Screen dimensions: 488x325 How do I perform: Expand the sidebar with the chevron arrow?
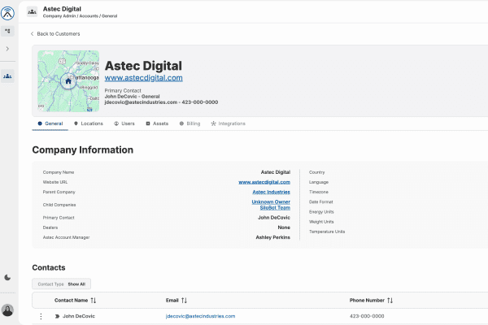(x=8, y=50)
